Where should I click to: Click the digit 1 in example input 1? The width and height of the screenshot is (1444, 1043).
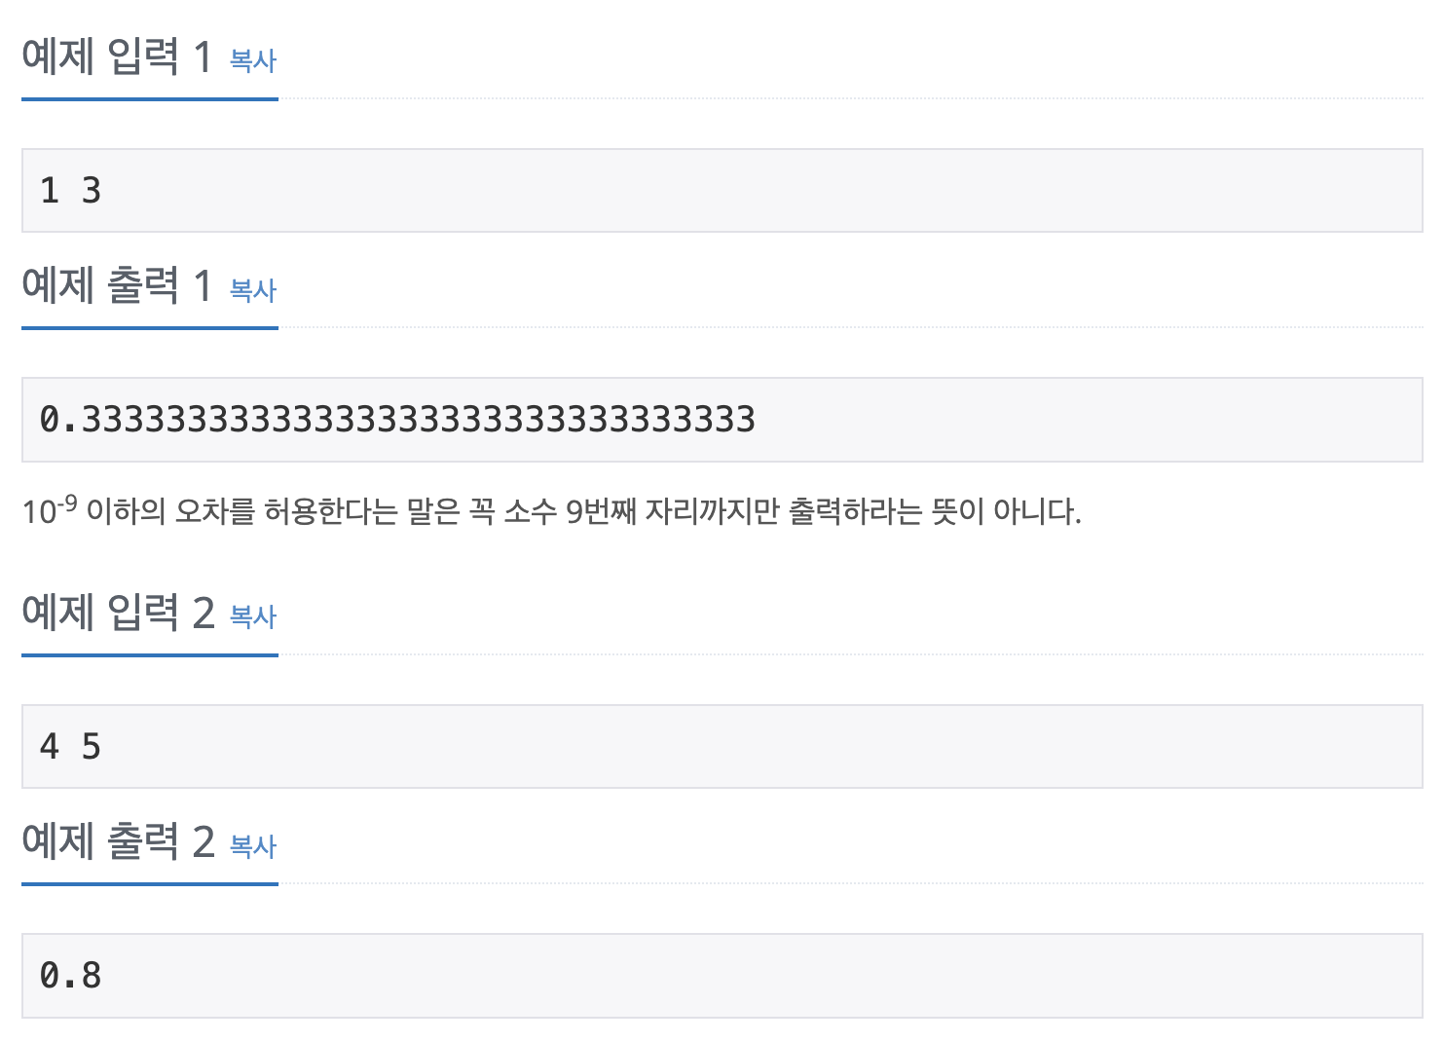coord(50,190)
